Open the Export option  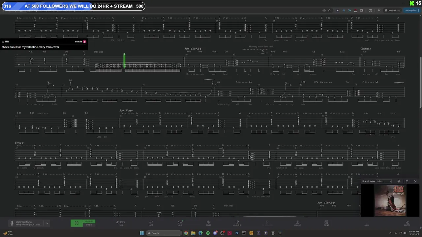coord(297,223)
